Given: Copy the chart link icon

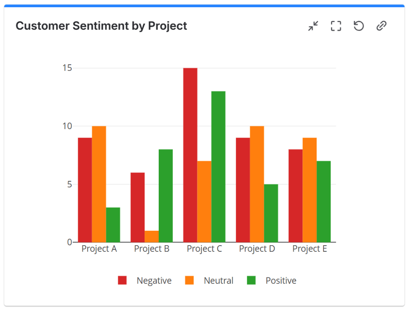Looking at the screenshot, I should click(381, 26).
